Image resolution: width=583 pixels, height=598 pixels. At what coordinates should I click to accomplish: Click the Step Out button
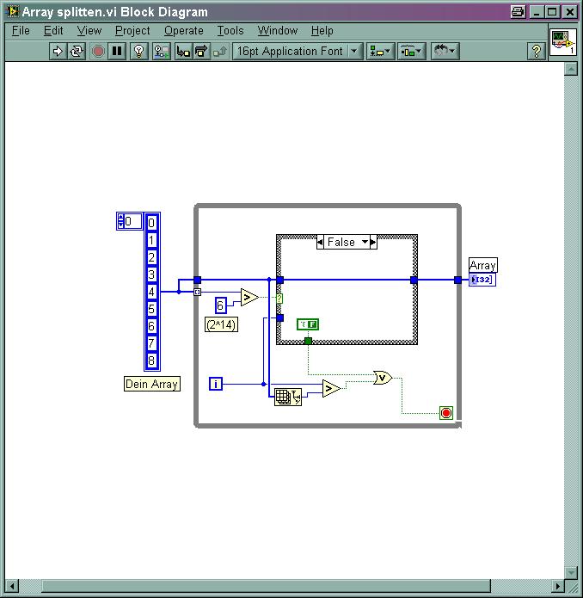[220, 51]
